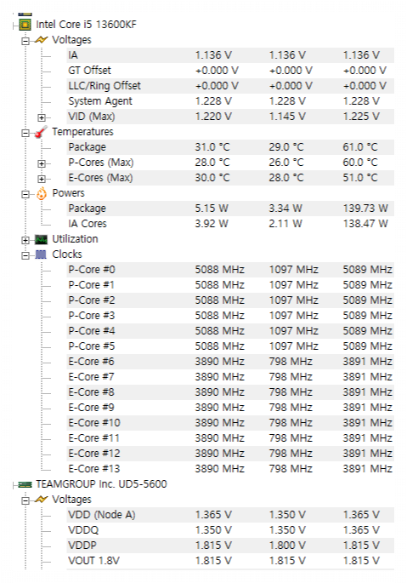Screen dimensions: 407x583
Task: Select the E-Cores (Max) label
Action: click(x=100, y=178)
